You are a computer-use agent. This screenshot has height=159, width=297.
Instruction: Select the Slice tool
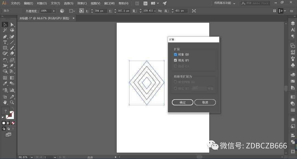12,97
